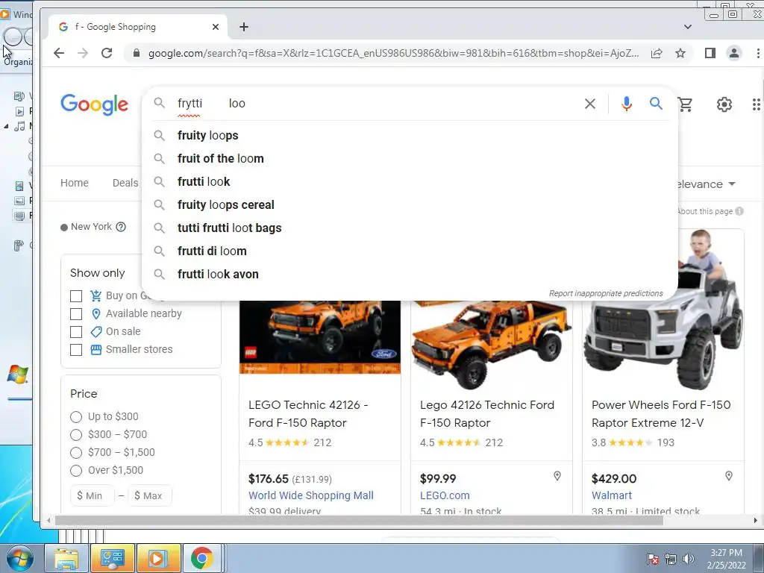Open the shopping cart
764x573 pixels.
pos(685,104)
